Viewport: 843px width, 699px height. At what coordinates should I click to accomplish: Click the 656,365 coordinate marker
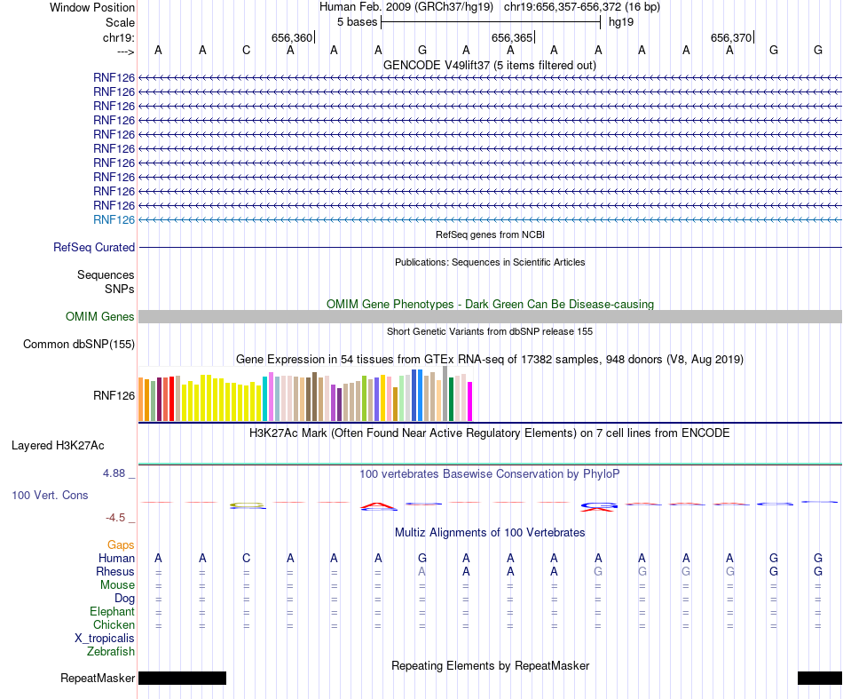(512, 37)
